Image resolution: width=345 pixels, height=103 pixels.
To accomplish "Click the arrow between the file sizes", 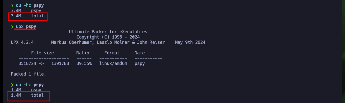I will (41, 63).
